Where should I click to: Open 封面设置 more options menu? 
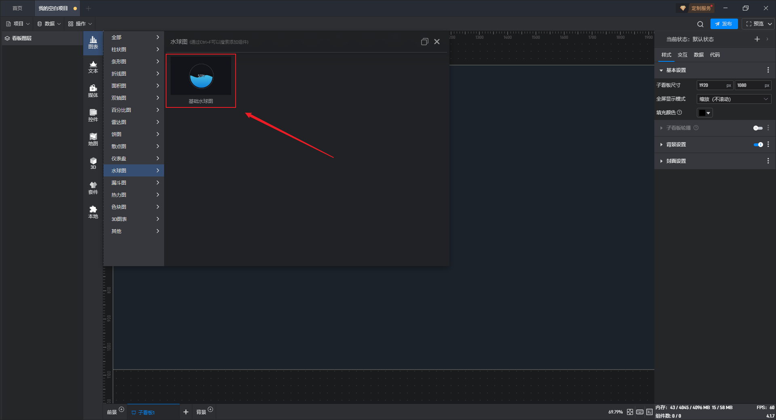(x=768, y=161)
